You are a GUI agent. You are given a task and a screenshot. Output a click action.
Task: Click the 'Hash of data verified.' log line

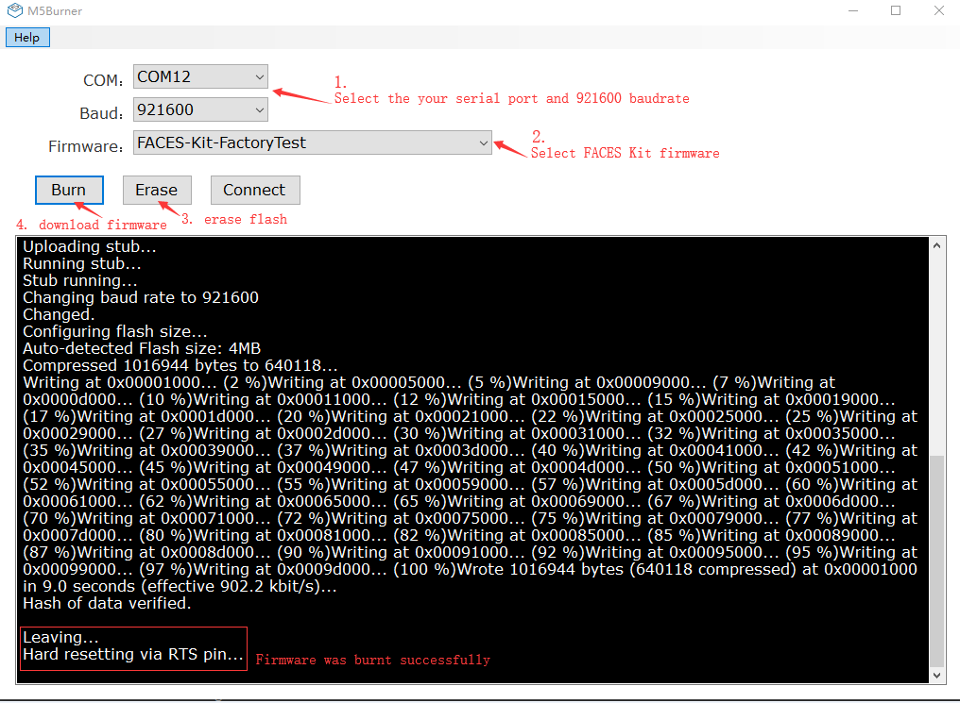107,603
